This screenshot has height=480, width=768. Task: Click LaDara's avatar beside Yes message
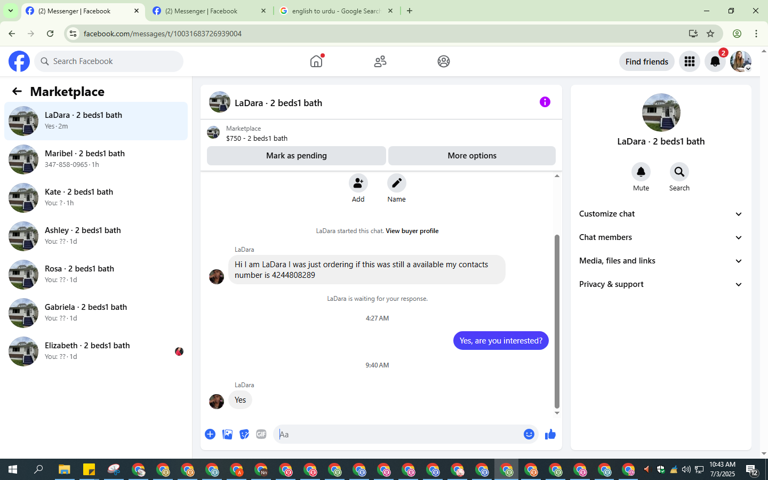[217, 401]
